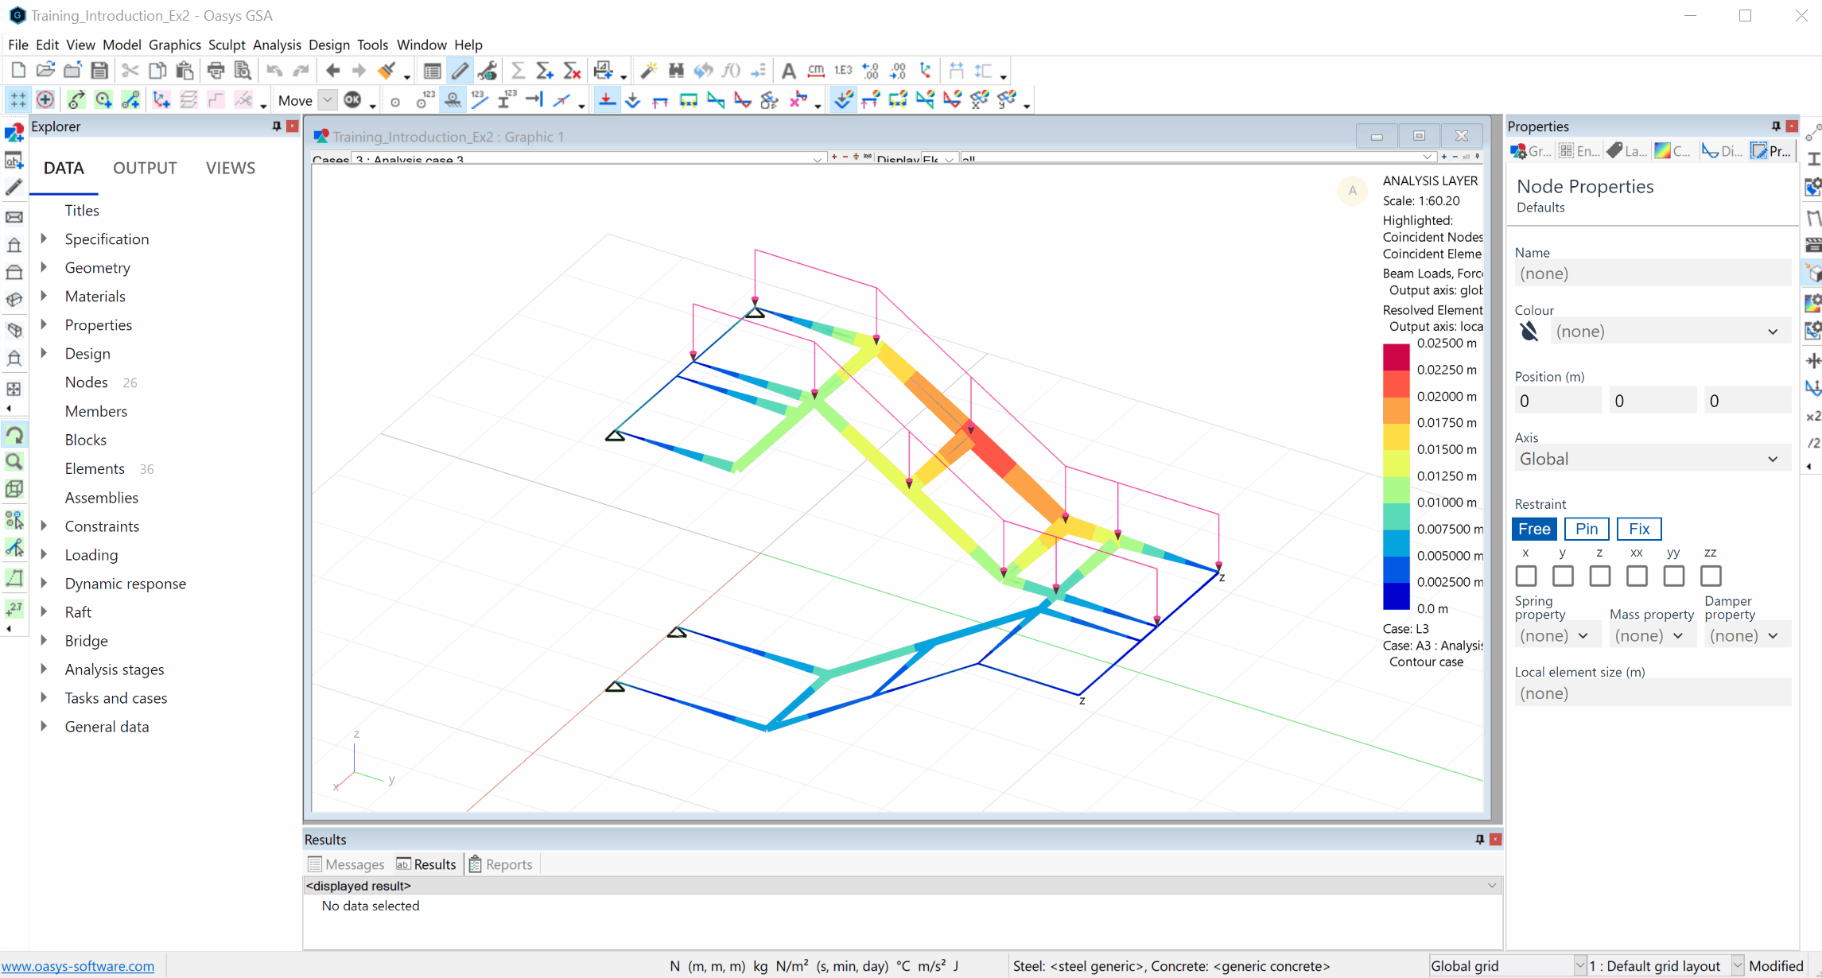The width and height of the screenshot is (1822, 978).
Task: Switch to the OUTPUT tab
Action: [x=145, y=168]
